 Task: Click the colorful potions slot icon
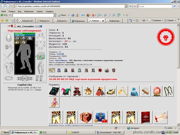pyautogui.click(x=40, y=56)
